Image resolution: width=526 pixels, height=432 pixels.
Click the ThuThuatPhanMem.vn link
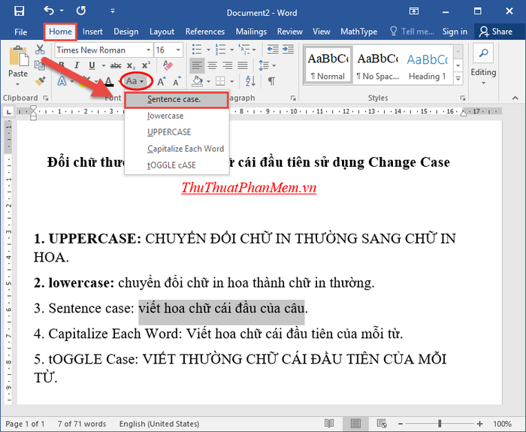(248, 188)
